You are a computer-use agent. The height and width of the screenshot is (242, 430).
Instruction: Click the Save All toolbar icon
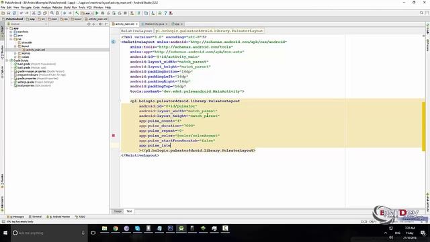9,13
